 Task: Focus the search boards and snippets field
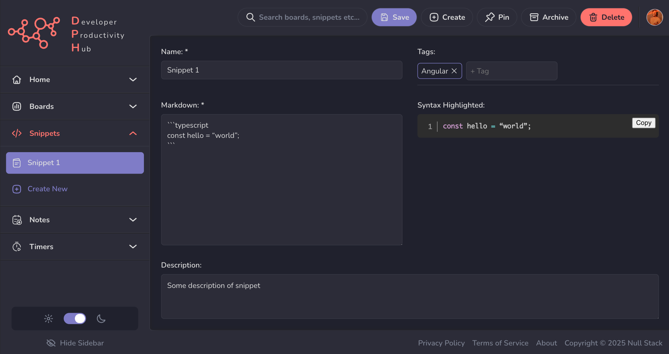(302, 17)
